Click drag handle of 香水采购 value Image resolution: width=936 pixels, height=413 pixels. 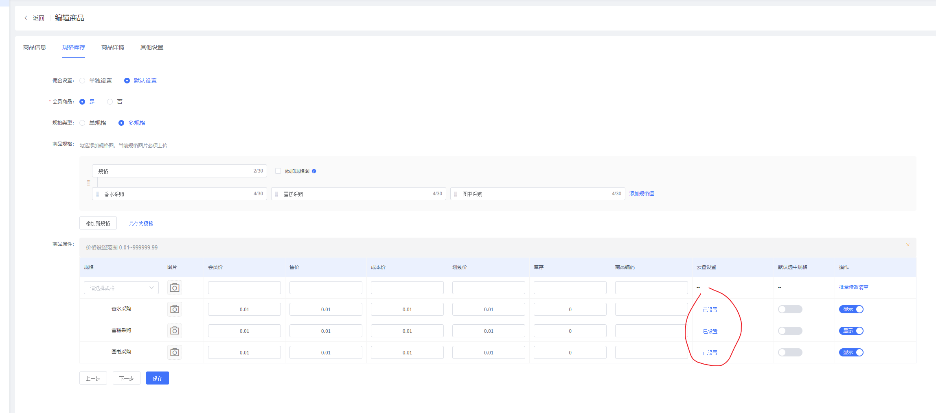pyautogui.click(x=97, y=194)
